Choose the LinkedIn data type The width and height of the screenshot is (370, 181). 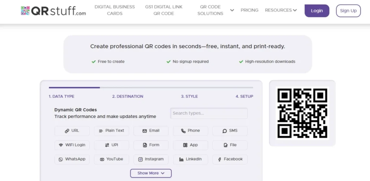(190, 159)
